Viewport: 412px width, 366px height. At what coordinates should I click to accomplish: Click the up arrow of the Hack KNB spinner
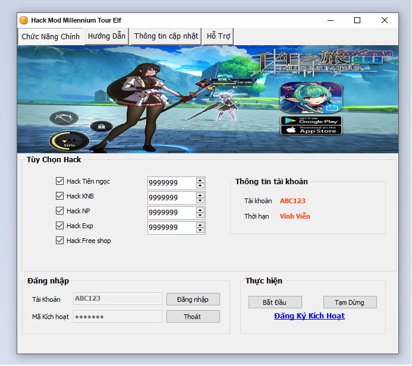pos(200,195)
